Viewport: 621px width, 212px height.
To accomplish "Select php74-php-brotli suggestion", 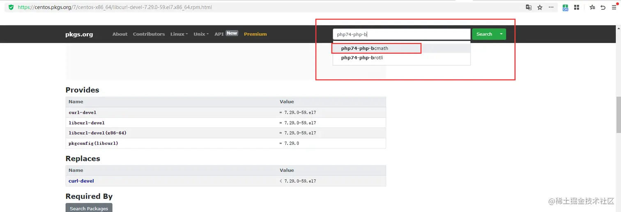I will [x=401, y=58].
